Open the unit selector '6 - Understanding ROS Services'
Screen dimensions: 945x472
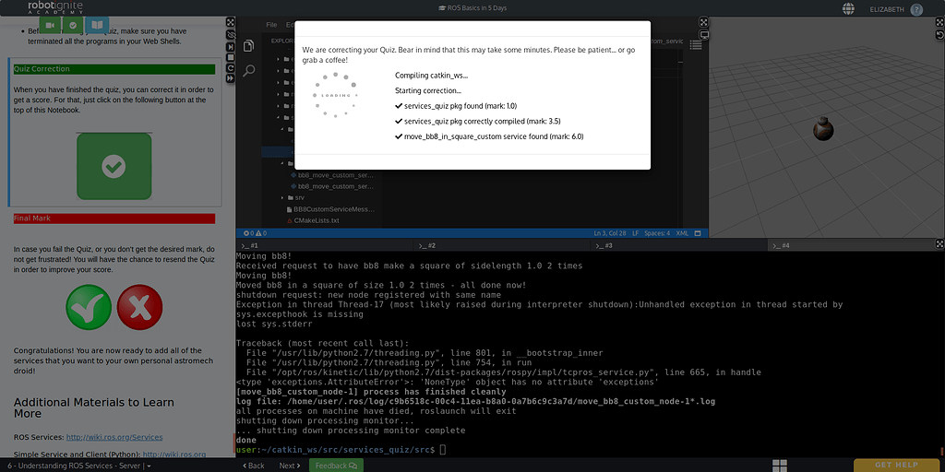(x=78, y=466)
